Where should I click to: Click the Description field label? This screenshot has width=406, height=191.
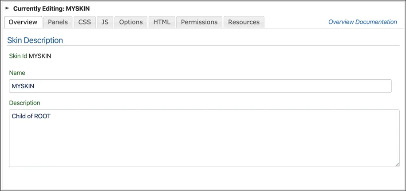click(24, 103)
